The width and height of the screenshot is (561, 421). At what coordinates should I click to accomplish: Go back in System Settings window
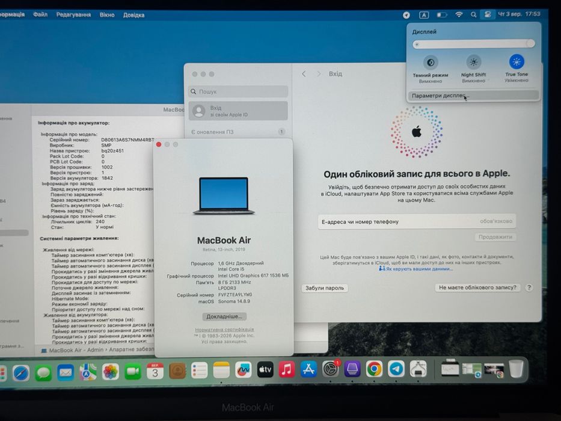[x=304, y=74]
